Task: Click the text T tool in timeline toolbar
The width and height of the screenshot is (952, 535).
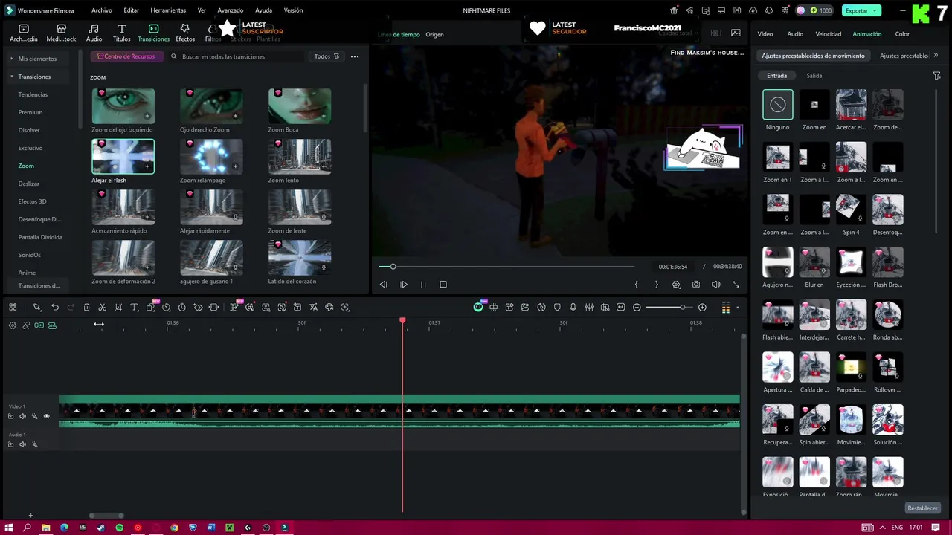Action: (x=135, y=308)
